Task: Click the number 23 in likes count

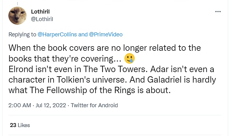Action: (x=13, y=125)
